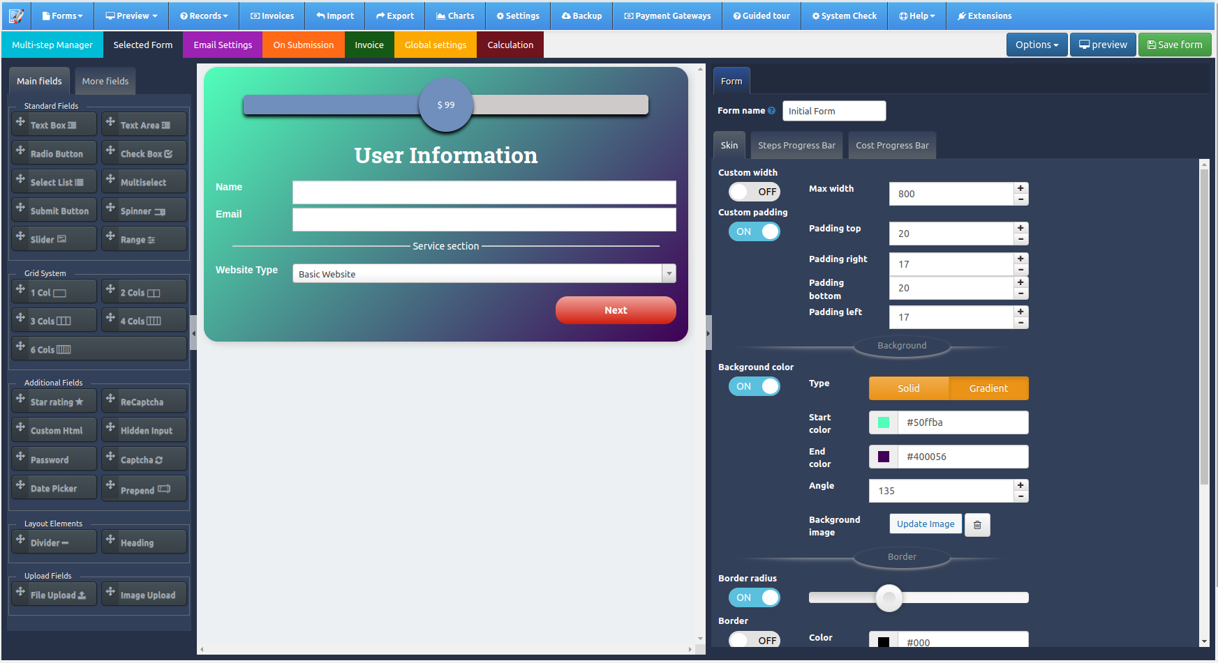Image resolution: width=1218 pixels, height=663 pixels.
Task: Open the Charts section from the toolbar
Action: pyautogui.click(x=455, y=15)
